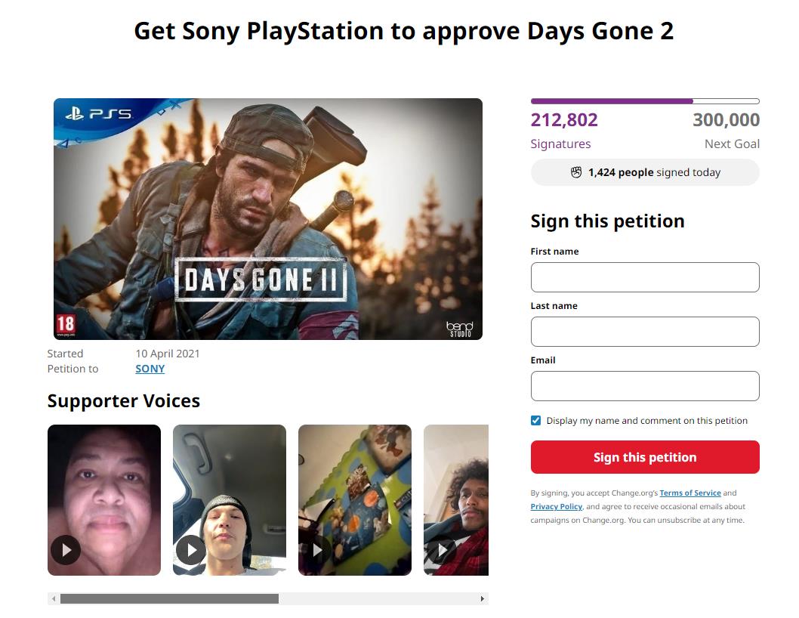The width and height of the screenshot is (799, 618).
Task: Click the Supporter Voices horizontal scrollbar thumb
Action: (169, 599)
